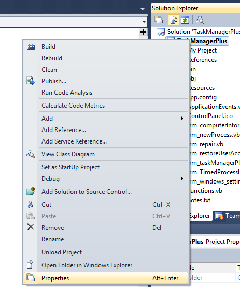The width and height of the screenshot is (240, 287).
Task: Expand the Debug submenu arrow
Action: coord(182,178)
